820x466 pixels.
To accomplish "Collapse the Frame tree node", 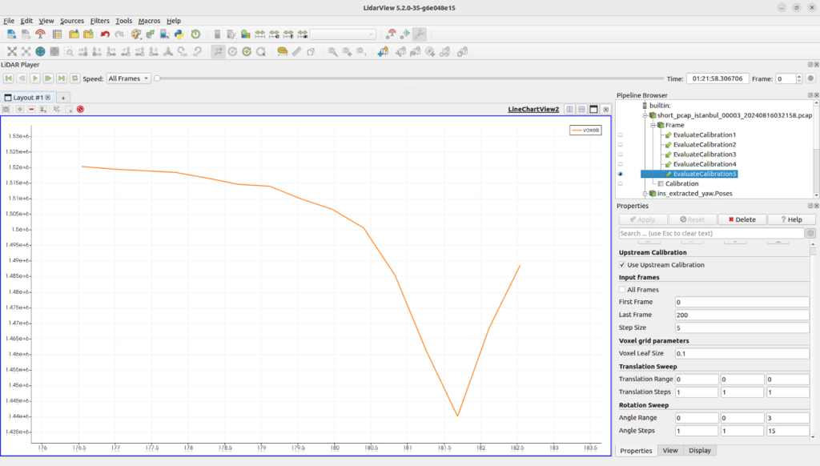I will pos(651,125).
